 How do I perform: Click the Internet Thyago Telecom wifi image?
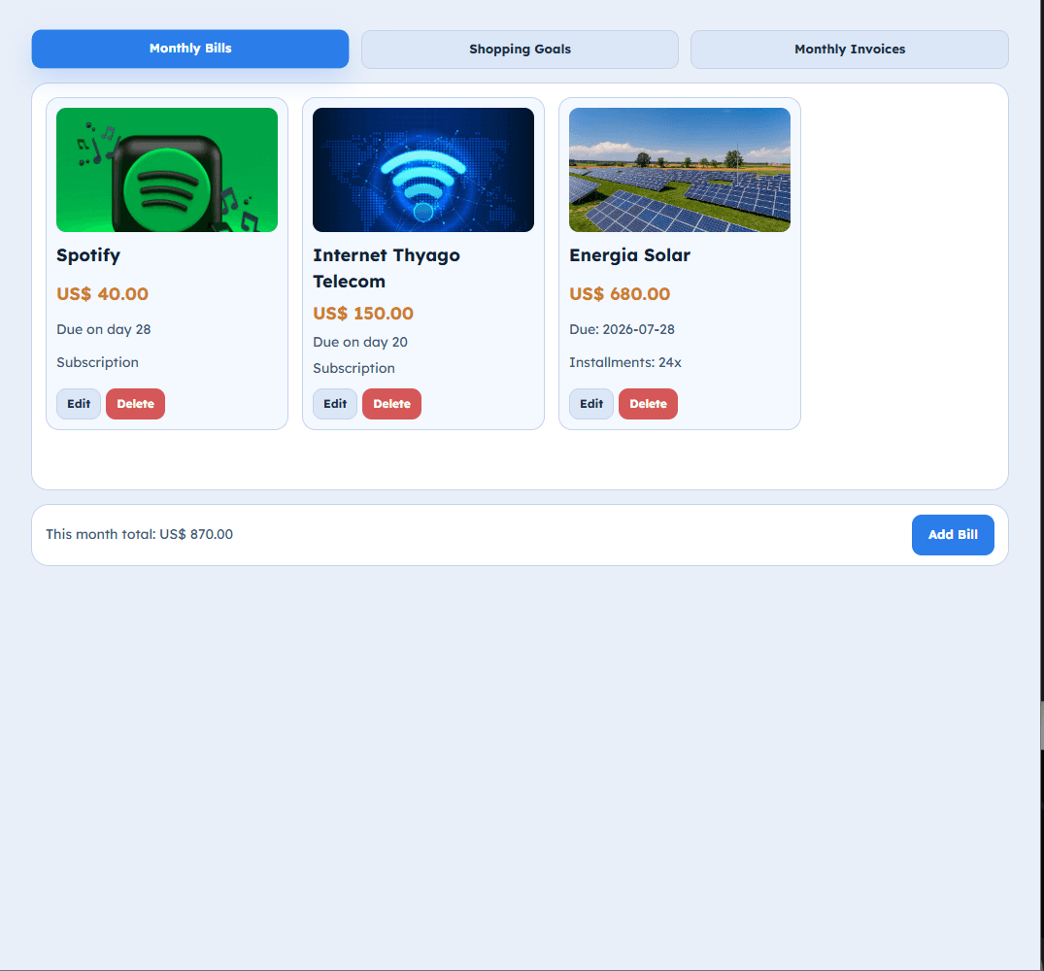[x=423, y=170]
